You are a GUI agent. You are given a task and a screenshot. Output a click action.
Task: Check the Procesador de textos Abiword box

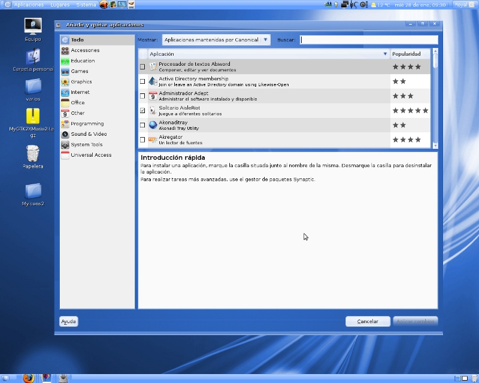143,66
